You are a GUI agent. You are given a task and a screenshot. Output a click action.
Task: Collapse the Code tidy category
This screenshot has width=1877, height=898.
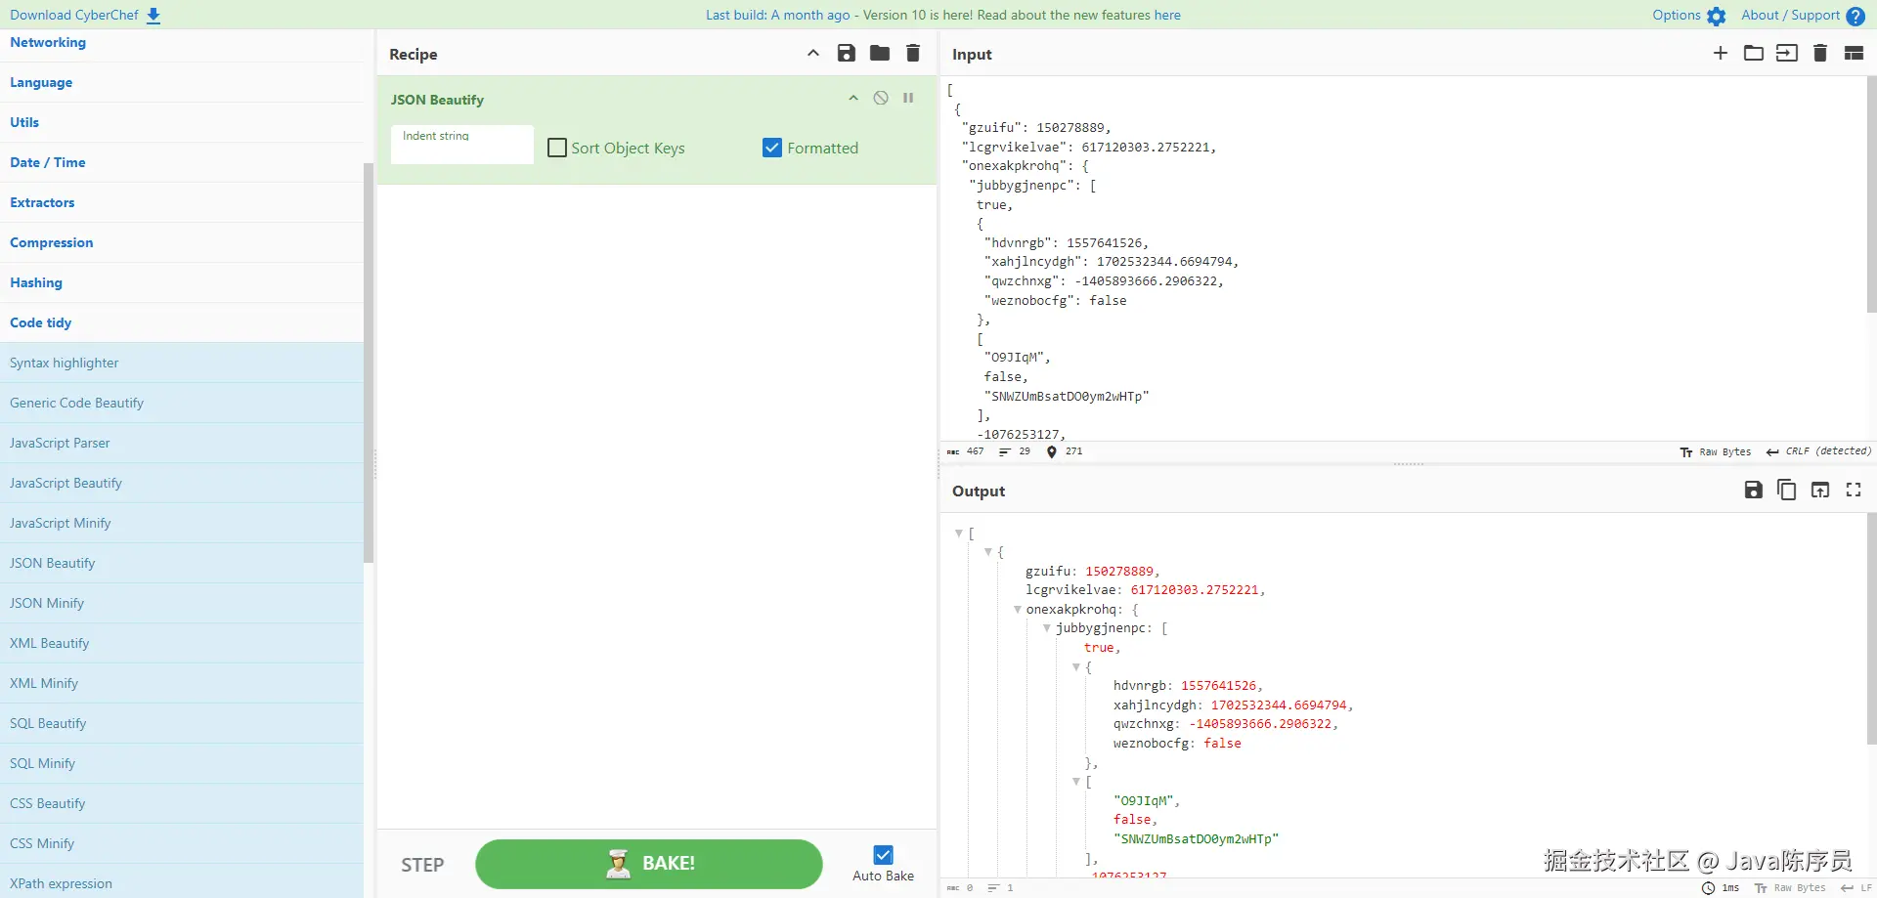[182, 322]
